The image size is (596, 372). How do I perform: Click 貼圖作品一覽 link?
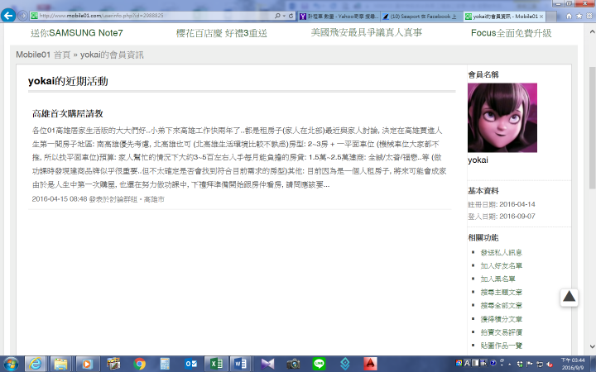[x=501, y=346]
